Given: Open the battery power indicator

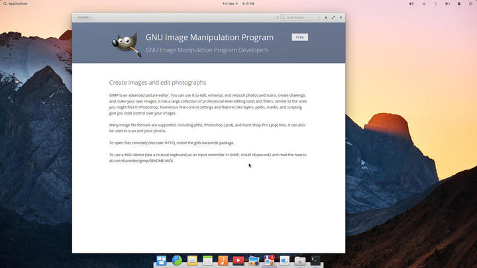Looking at the screenshot, I should pos(447,4).
